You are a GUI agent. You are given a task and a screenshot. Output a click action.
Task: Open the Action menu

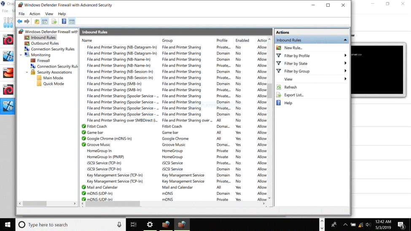pyautogui.click(x=35, y=13)
